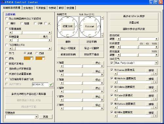The width and height of the screenshot is (164, 124).
Task: Click the flight assist slider track
Action: (30, 48)
